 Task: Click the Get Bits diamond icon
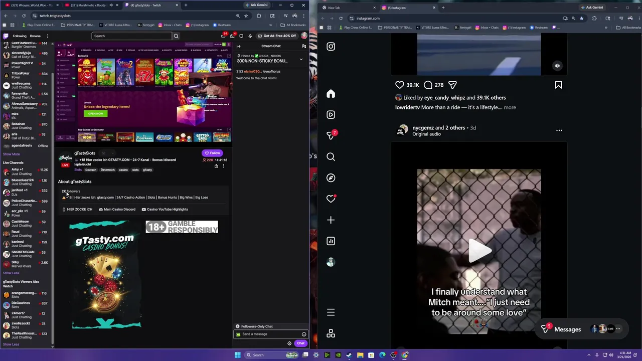pos(250,36)
